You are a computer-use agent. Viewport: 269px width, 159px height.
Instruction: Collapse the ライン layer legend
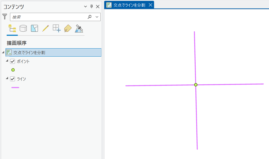(x=7, y=78)
